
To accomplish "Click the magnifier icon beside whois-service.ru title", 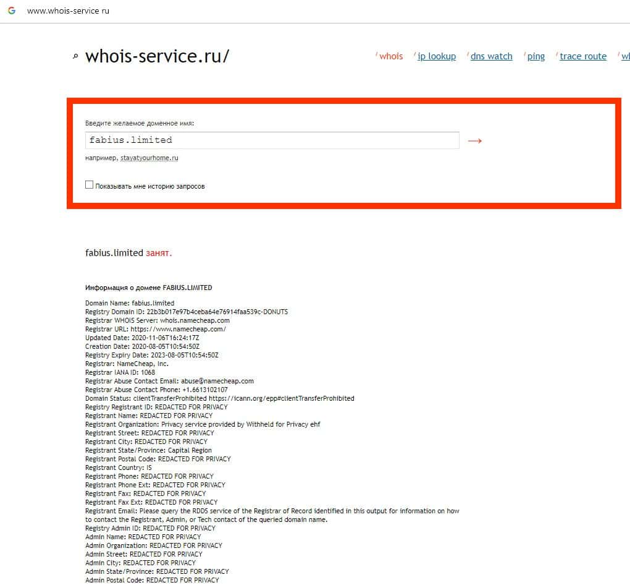I will pyautogui.click(x=75, y=56).
